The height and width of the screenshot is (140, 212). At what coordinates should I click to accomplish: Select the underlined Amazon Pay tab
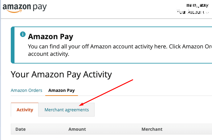pyautogui.click(x=61, y=90)
